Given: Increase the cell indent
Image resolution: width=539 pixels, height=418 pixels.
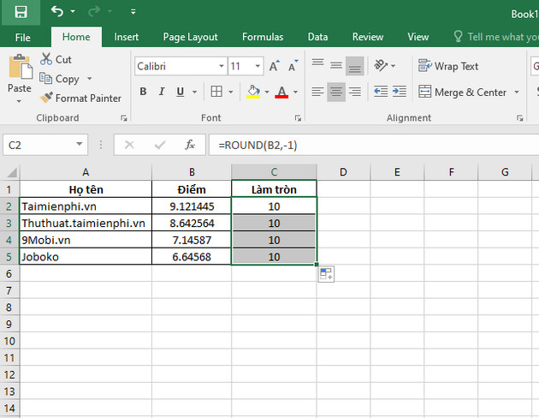Looking at the screenshot, I should point(399,92).
